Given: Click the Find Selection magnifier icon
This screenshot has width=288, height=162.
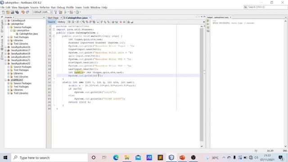Looking at the screenshot, I should (x=83, y=22).
